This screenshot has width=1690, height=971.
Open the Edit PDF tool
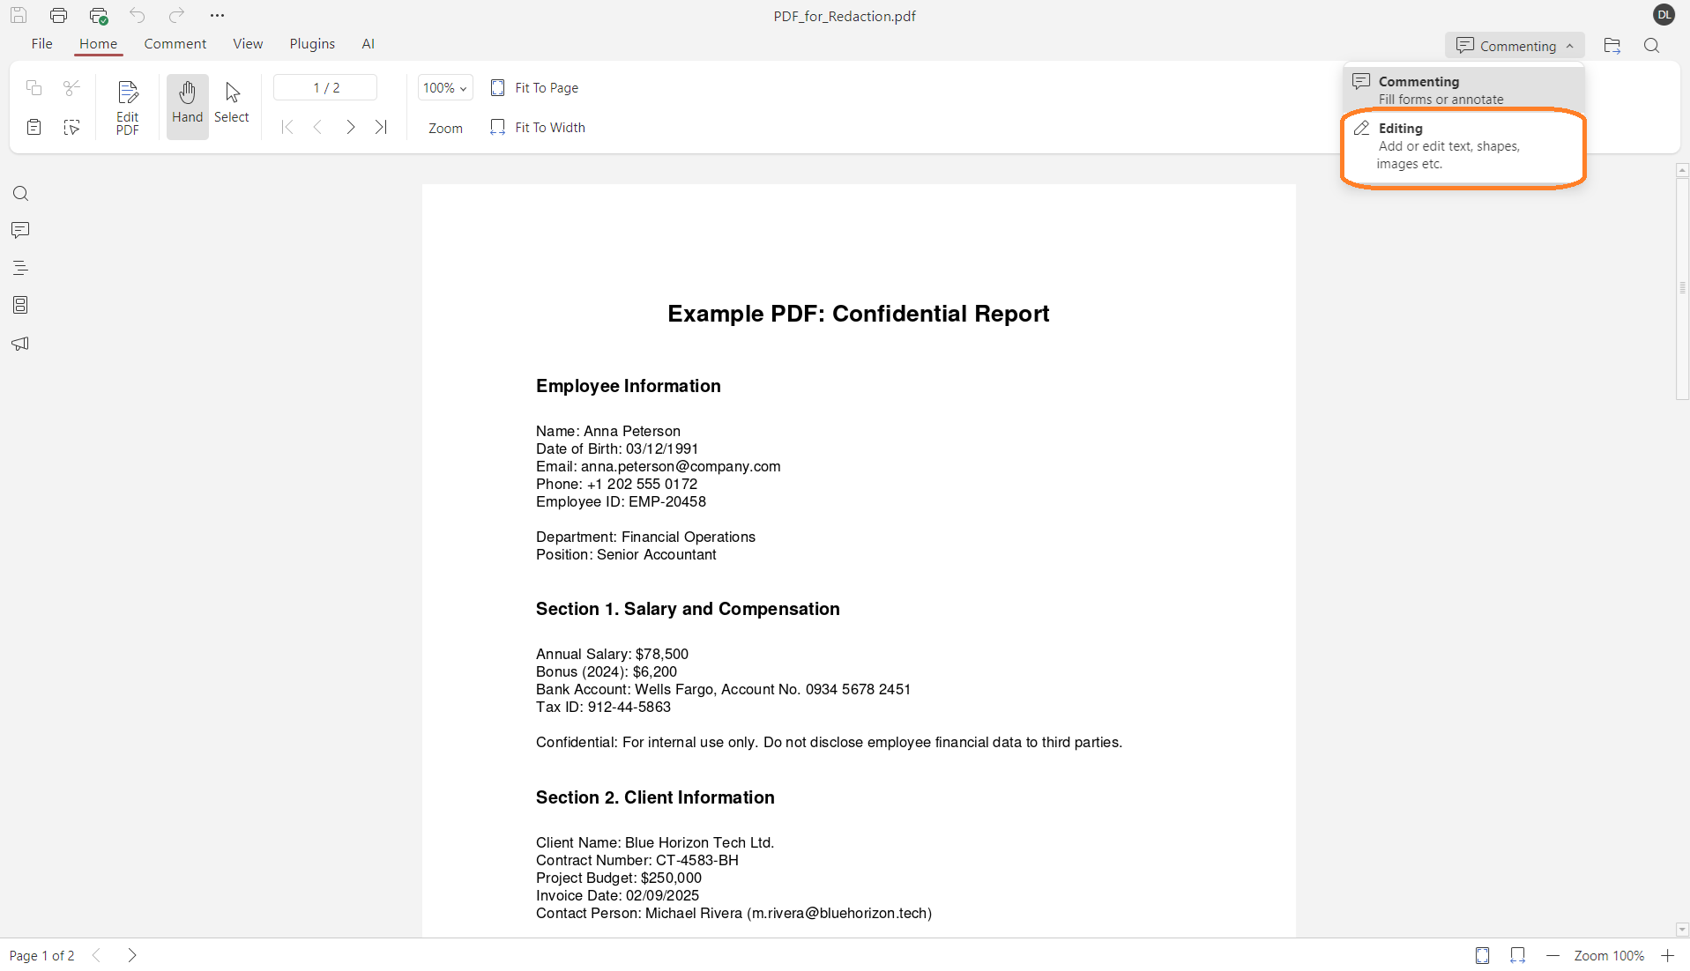[127, 106]
